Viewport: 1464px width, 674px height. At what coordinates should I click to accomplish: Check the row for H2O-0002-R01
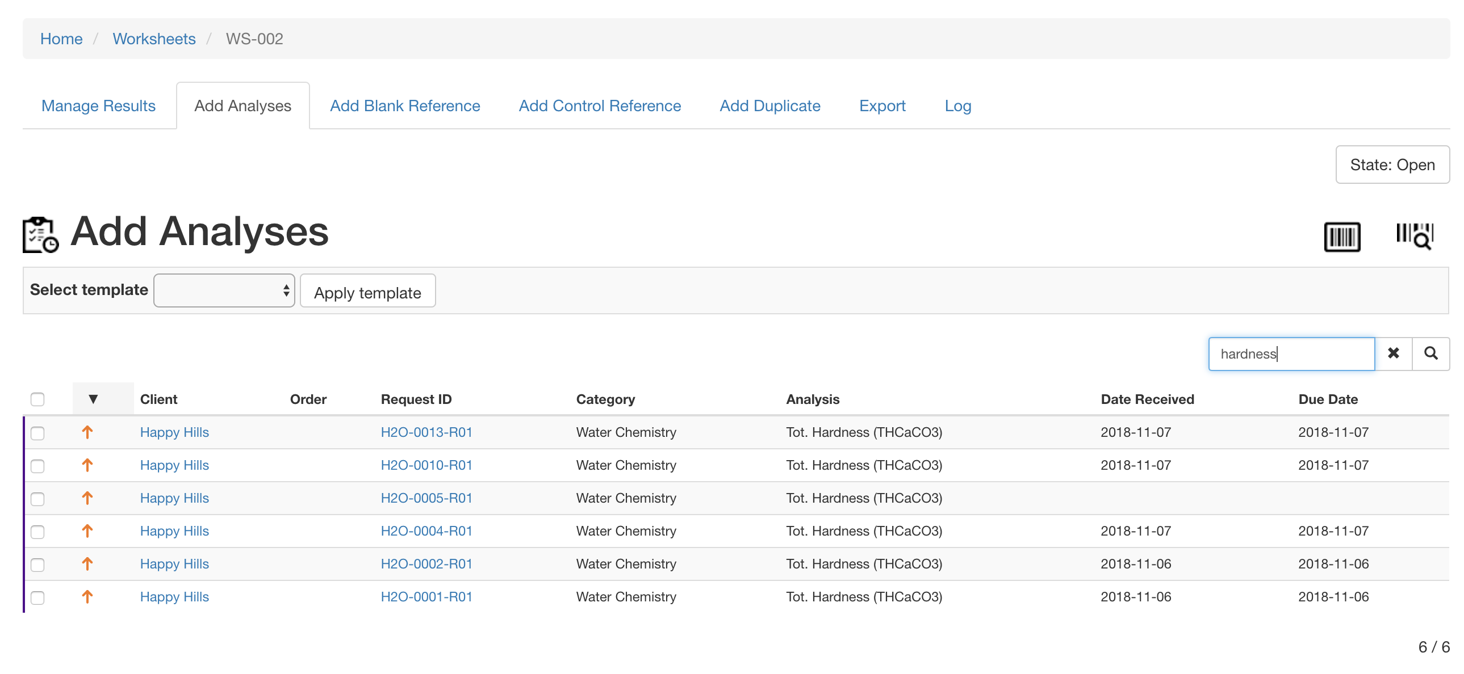37,565
